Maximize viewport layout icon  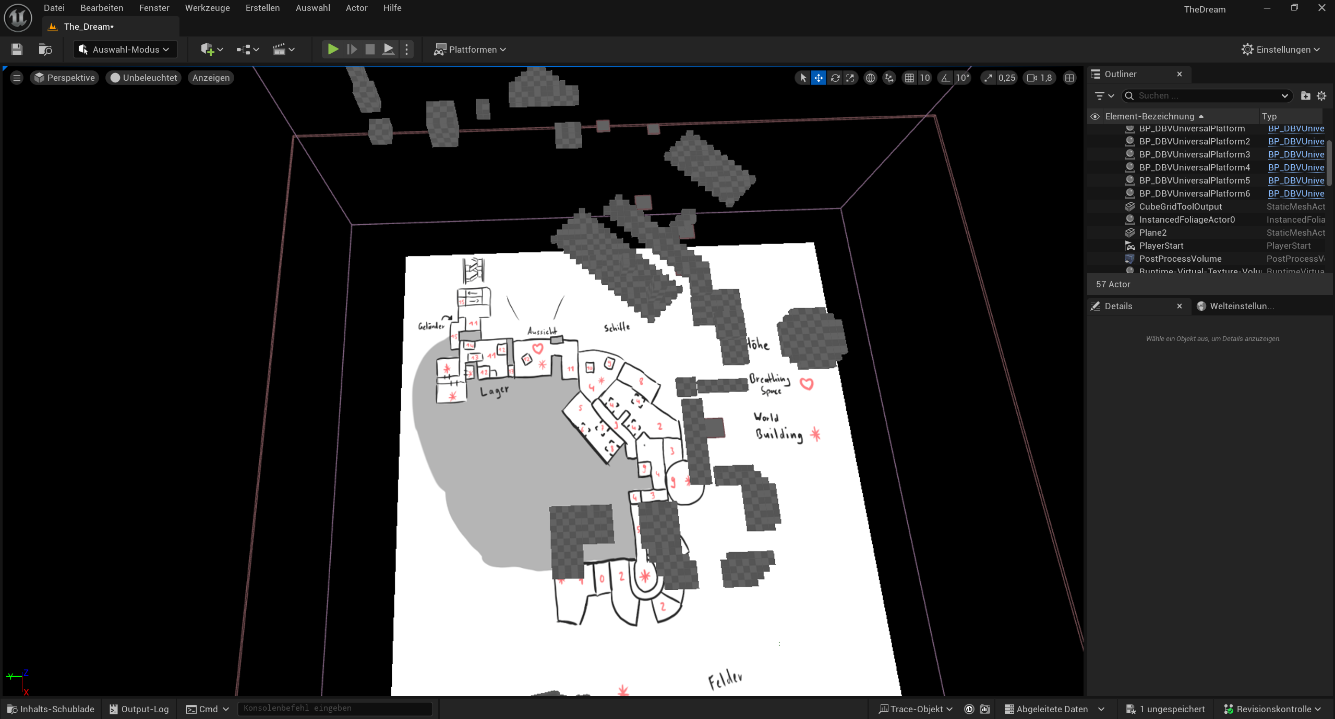click(1069, 78)
